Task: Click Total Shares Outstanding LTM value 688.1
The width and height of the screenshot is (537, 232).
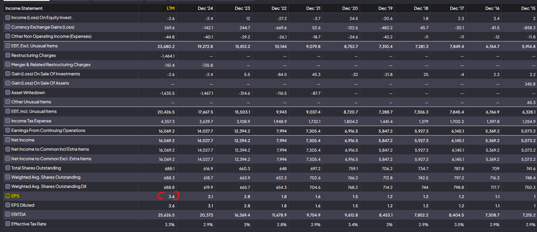Action: pyautogui.click(x=170, y=168)
